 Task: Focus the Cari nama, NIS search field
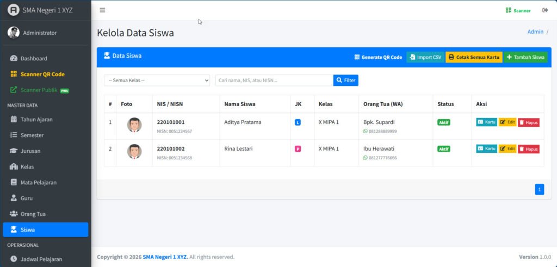click(x=274, y=80)
